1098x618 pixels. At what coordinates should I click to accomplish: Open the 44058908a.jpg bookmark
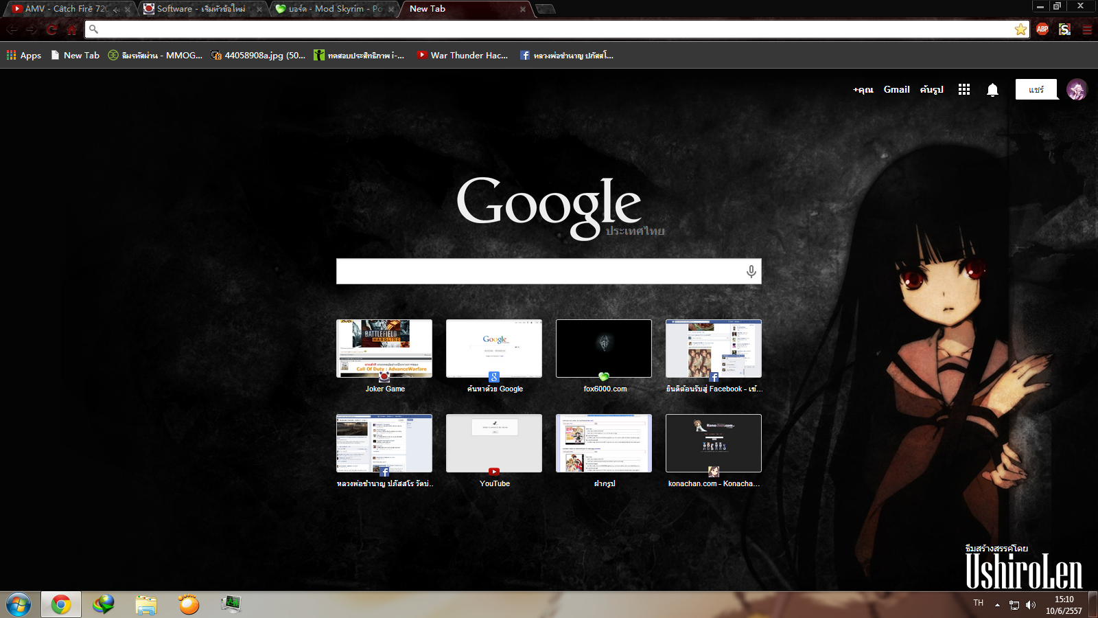[x=258, y=56]
